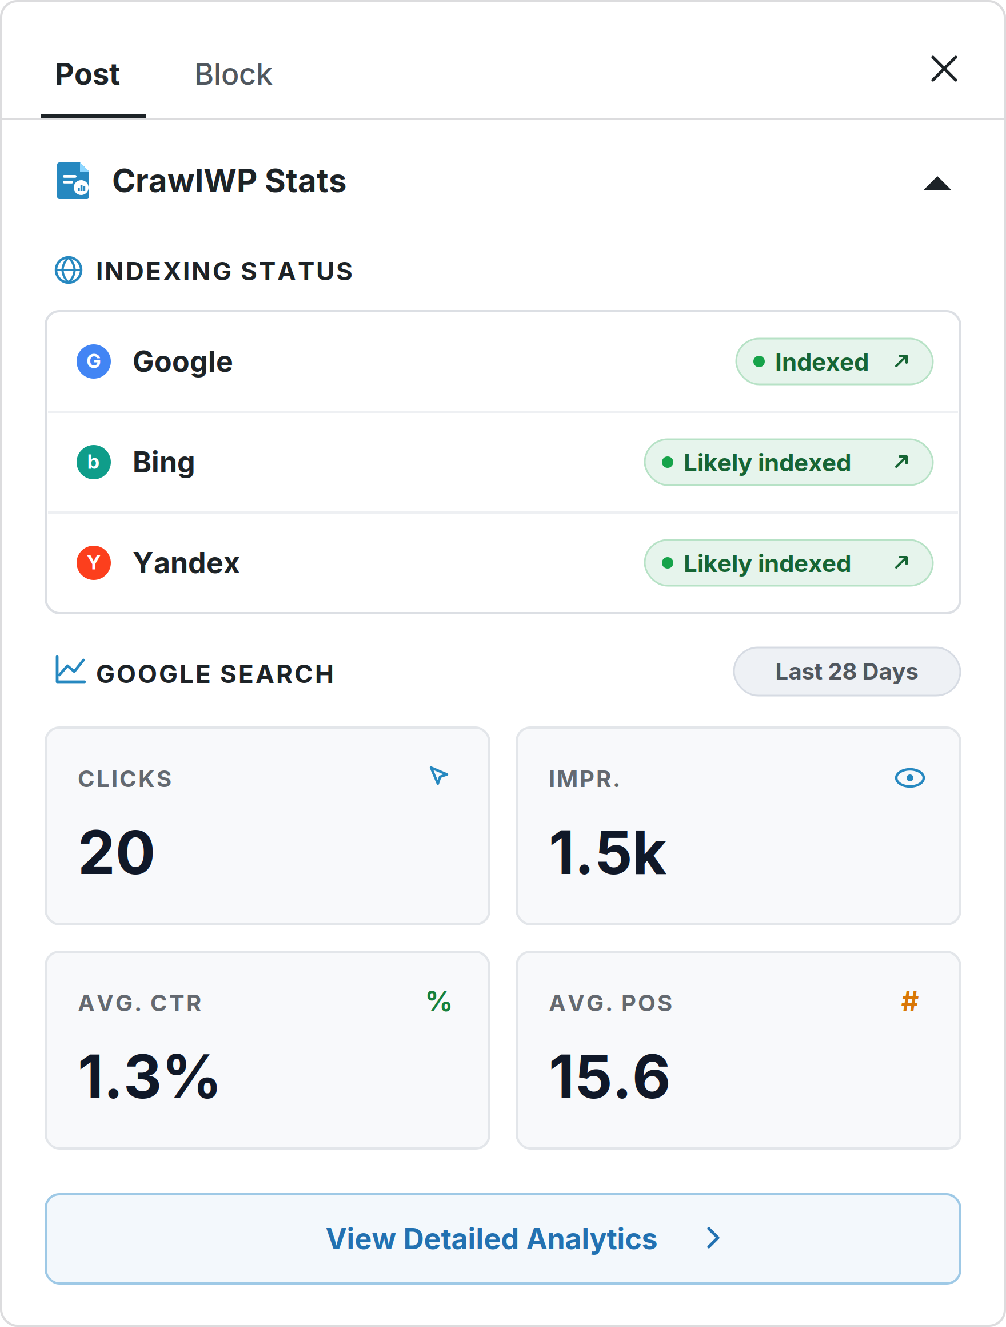Click chevron in View Detailed Analytics button
Viewport: 1006px width, 1327px height.
[713, 1238]
